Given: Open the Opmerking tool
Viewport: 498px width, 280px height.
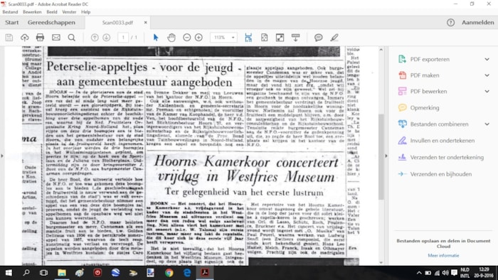Looking at the screenshot, I should tap(425, 108).
